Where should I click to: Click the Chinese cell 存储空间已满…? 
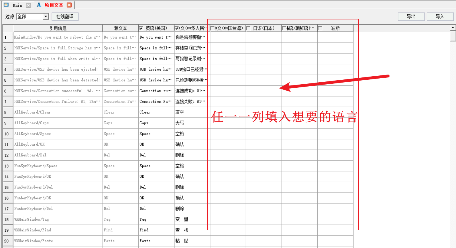[192, 48]
